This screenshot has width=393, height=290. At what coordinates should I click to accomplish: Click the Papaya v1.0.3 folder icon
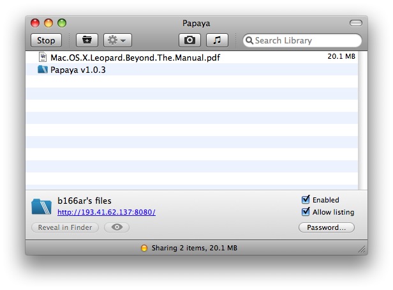43,69
